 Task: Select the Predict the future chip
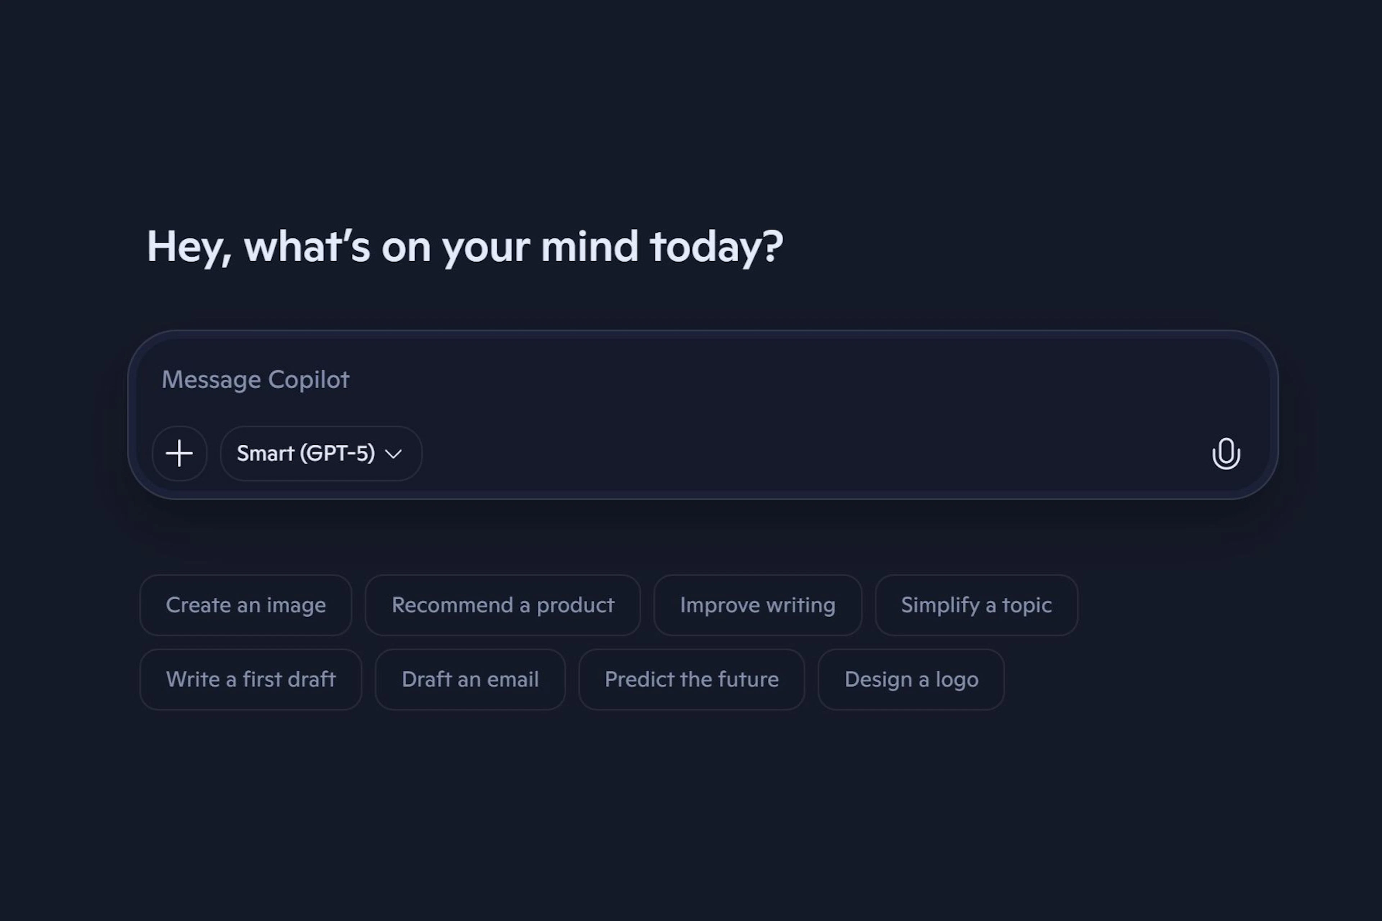click(691, 680)
